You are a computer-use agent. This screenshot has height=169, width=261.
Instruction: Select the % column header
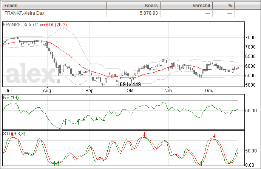[223, 6]
